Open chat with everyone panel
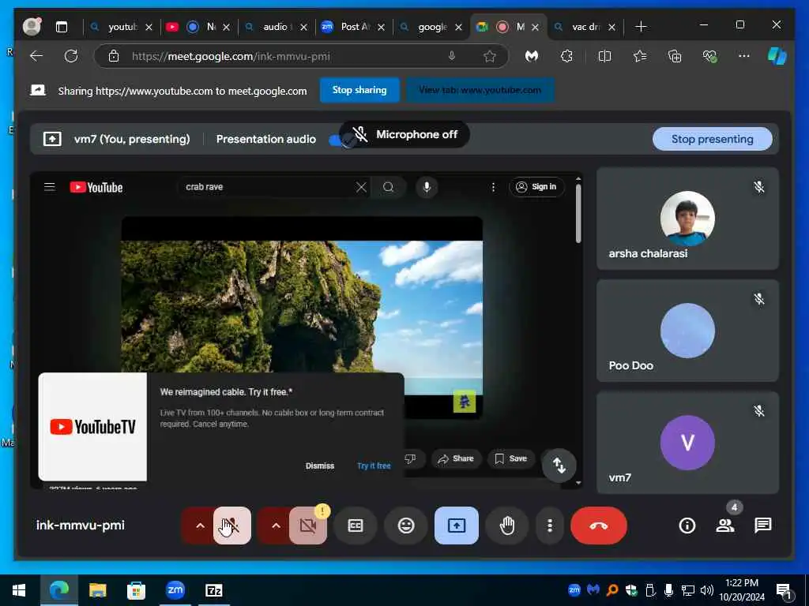This screenshot has width=809, height=606. click(762, 526)
